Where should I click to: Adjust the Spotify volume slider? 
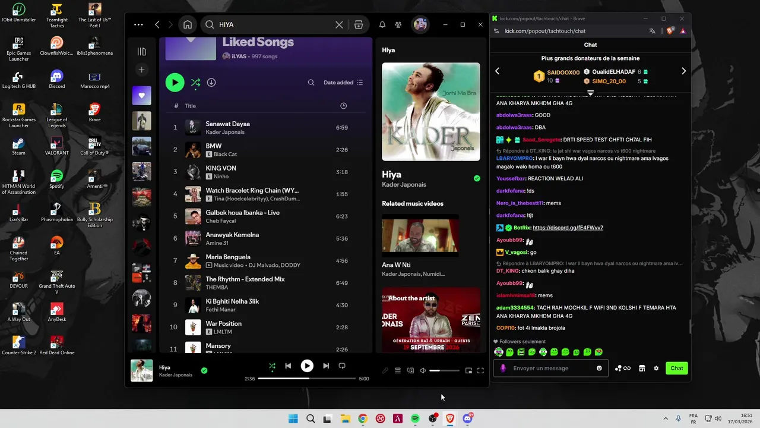tap(444, 371)
